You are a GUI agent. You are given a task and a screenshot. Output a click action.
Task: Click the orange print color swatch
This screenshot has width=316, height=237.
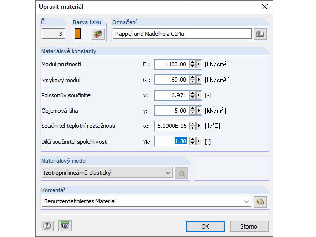coord(78,34)
